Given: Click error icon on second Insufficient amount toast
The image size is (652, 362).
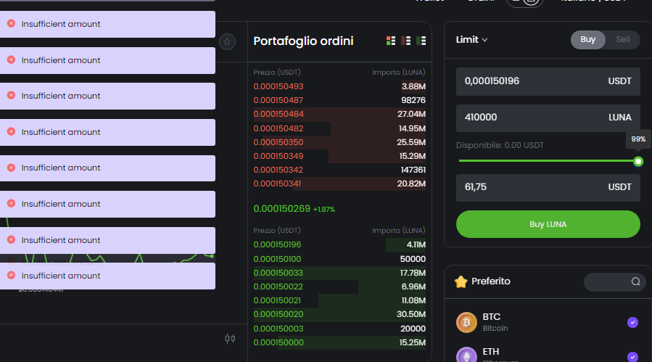Looking at the screenshot, I should point(11,60).
